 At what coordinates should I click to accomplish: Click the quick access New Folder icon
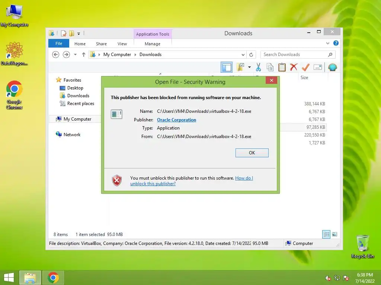71,33
